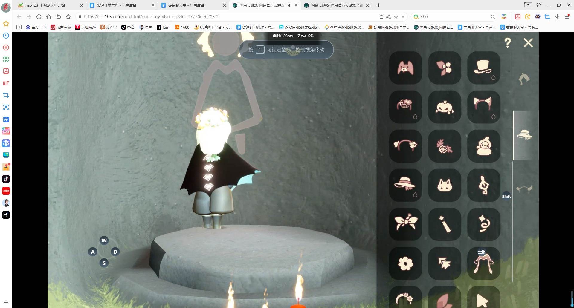Open the question mark help button
The image size is (574, 308).
(507, 43)
